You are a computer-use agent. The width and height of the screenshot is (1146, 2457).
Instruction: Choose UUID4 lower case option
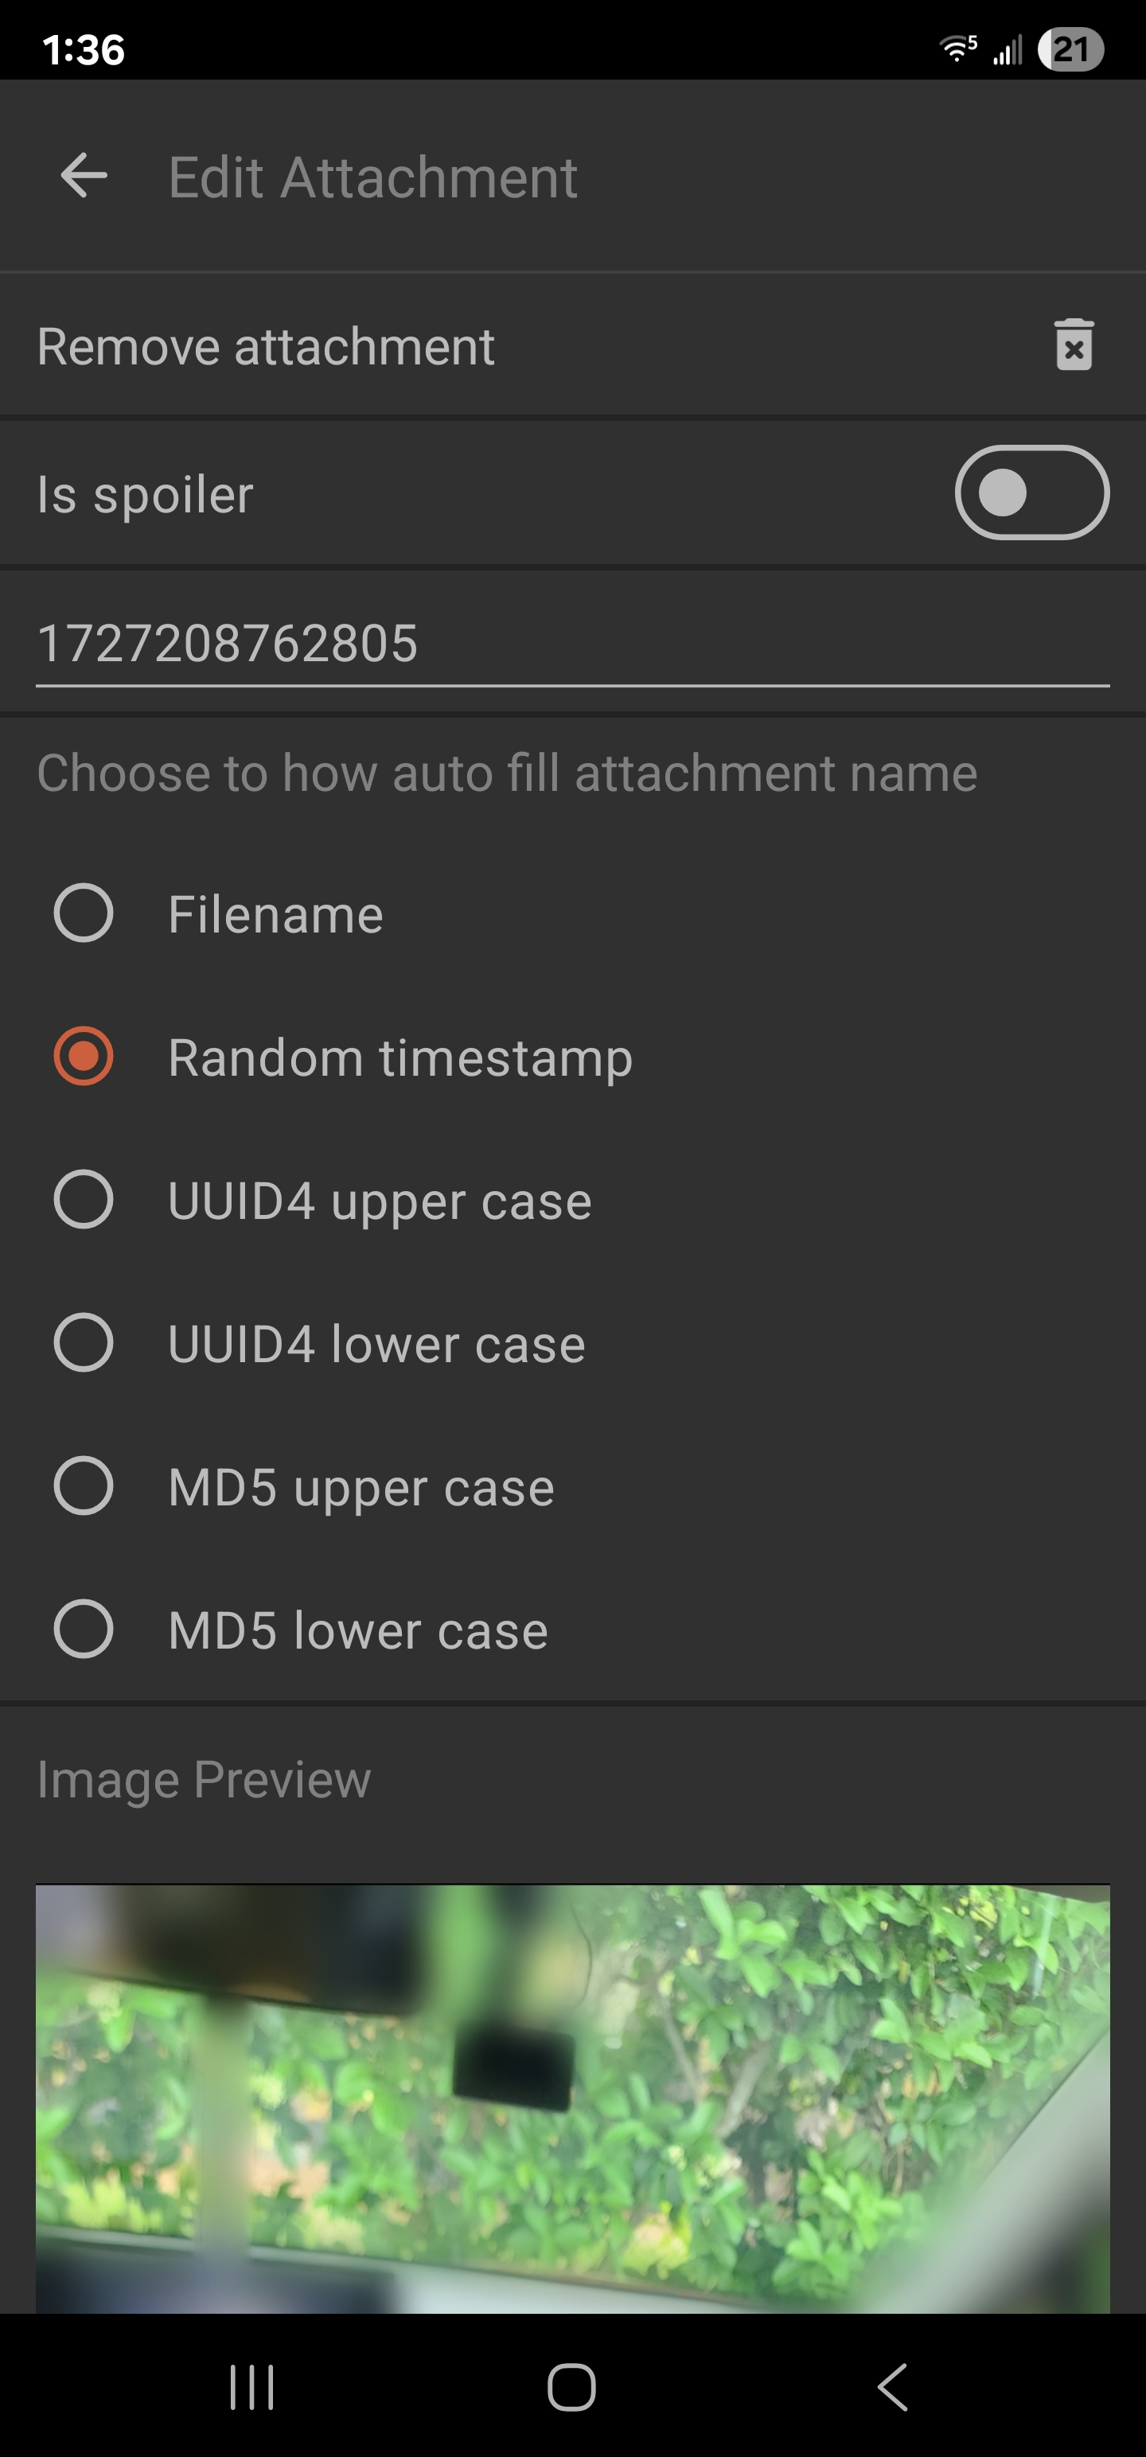[x=84, y=1343]
